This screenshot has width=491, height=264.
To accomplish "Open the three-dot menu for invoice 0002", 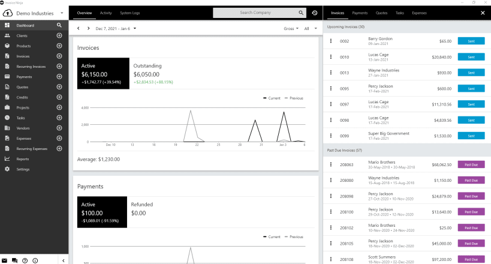I will click(331, 41).
